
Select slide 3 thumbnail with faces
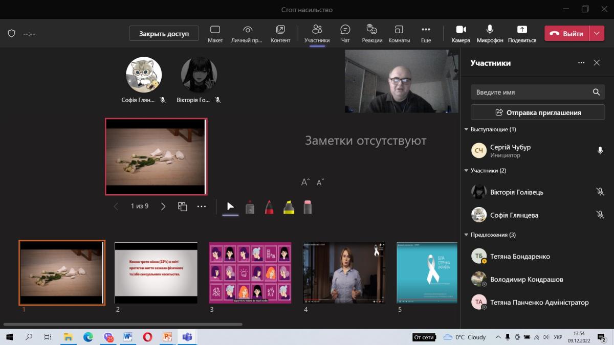coord(250,273)
